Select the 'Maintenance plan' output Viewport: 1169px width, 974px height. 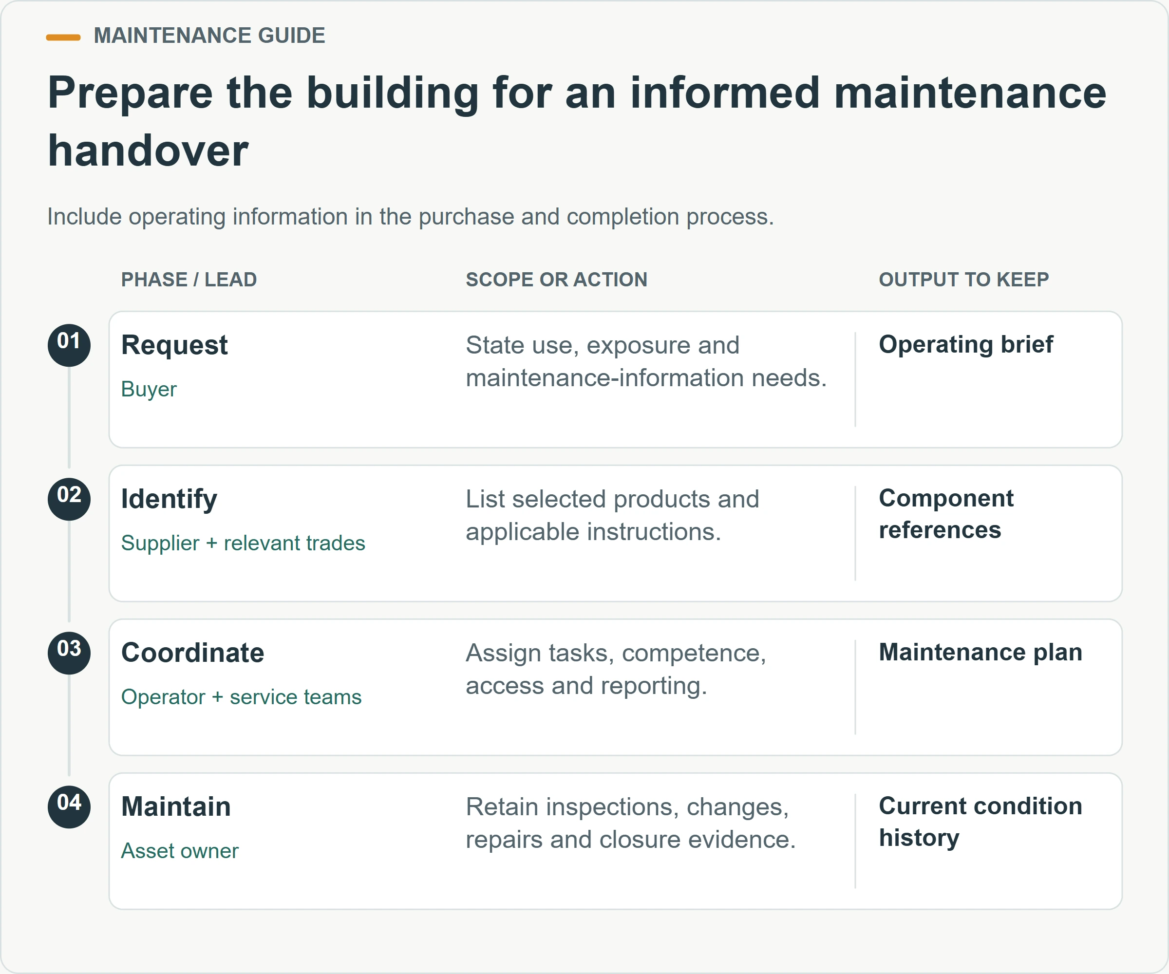click(980, 652)
